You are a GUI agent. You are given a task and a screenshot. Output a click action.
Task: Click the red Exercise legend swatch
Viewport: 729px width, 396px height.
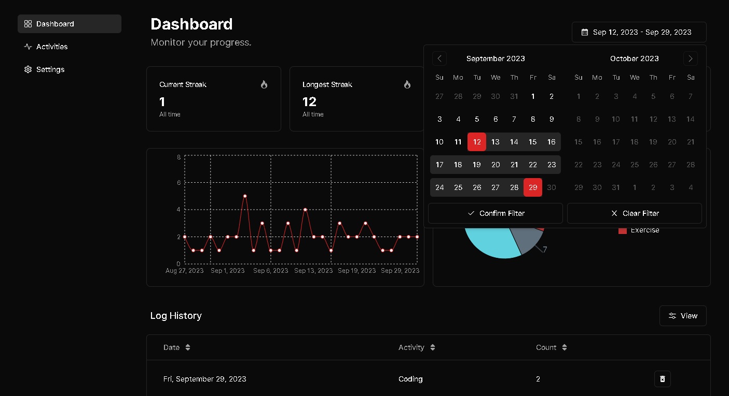pos(623,230)
